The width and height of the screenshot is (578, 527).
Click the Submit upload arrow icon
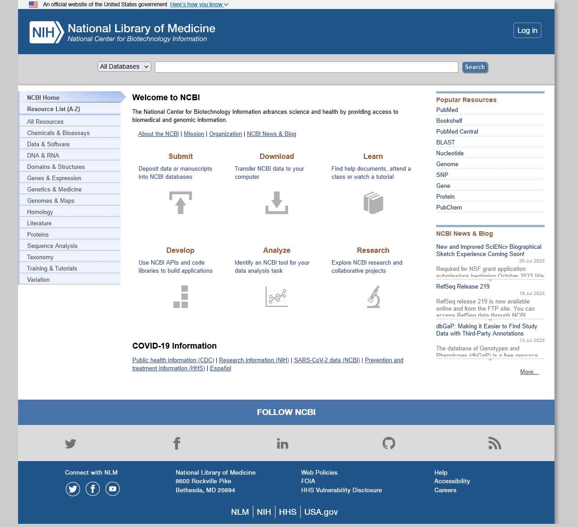point(181,202)
